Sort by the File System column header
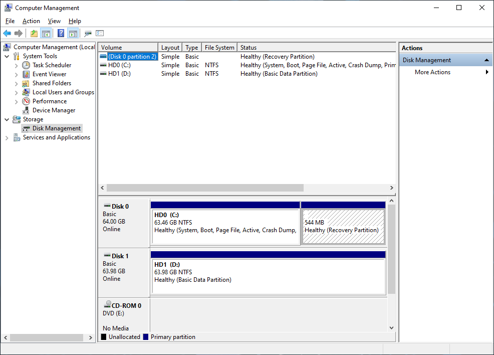494x355 pixels. [219, 47]
